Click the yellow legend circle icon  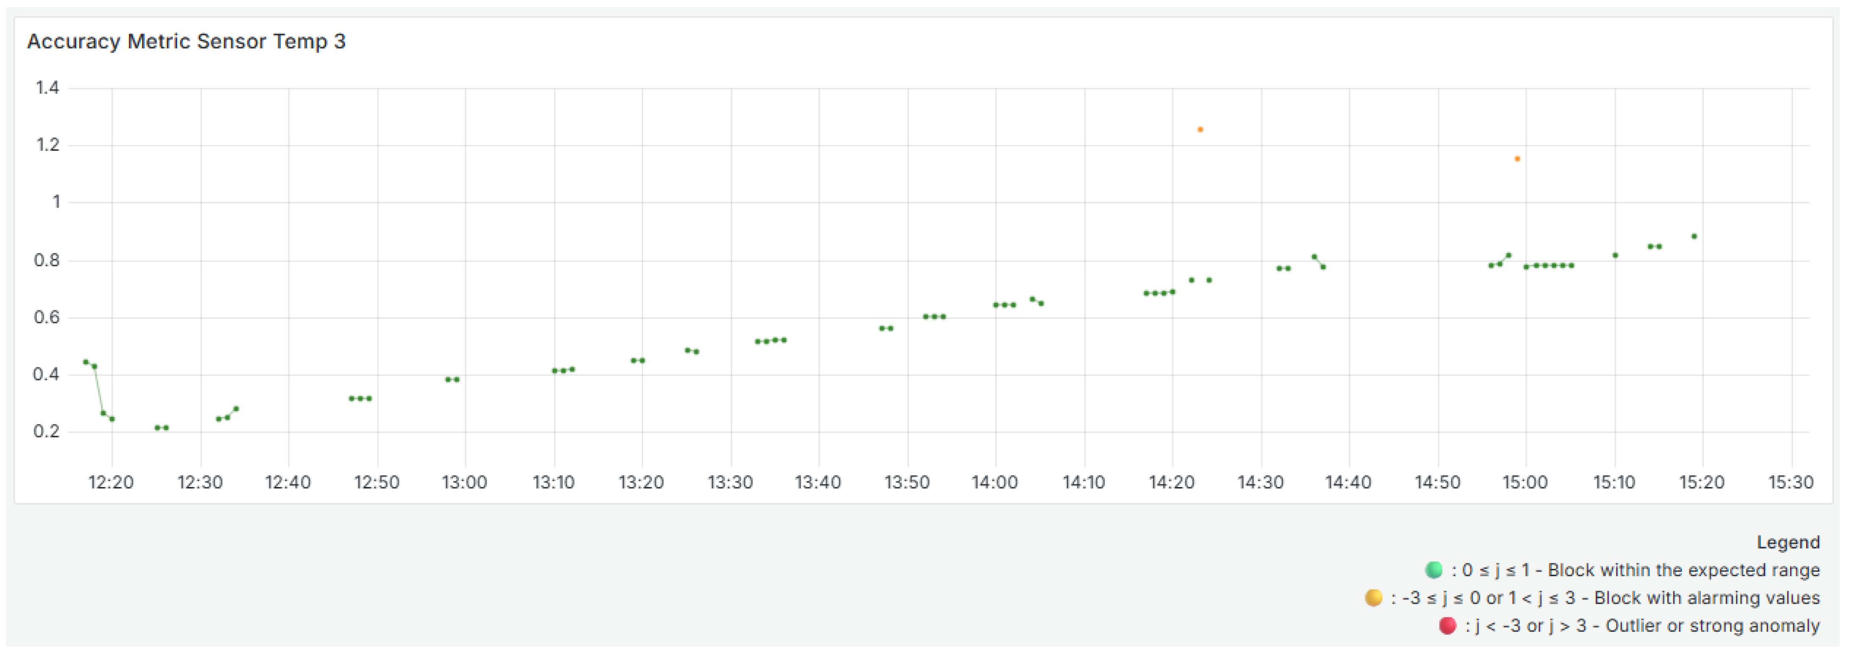[x=1373, y=598]
